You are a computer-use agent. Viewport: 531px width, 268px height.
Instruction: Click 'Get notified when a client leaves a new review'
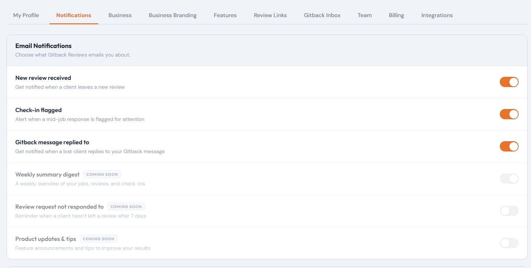click(70, 87)
